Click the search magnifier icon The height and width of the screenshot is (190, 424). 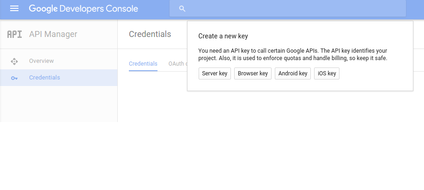[182, 9]
